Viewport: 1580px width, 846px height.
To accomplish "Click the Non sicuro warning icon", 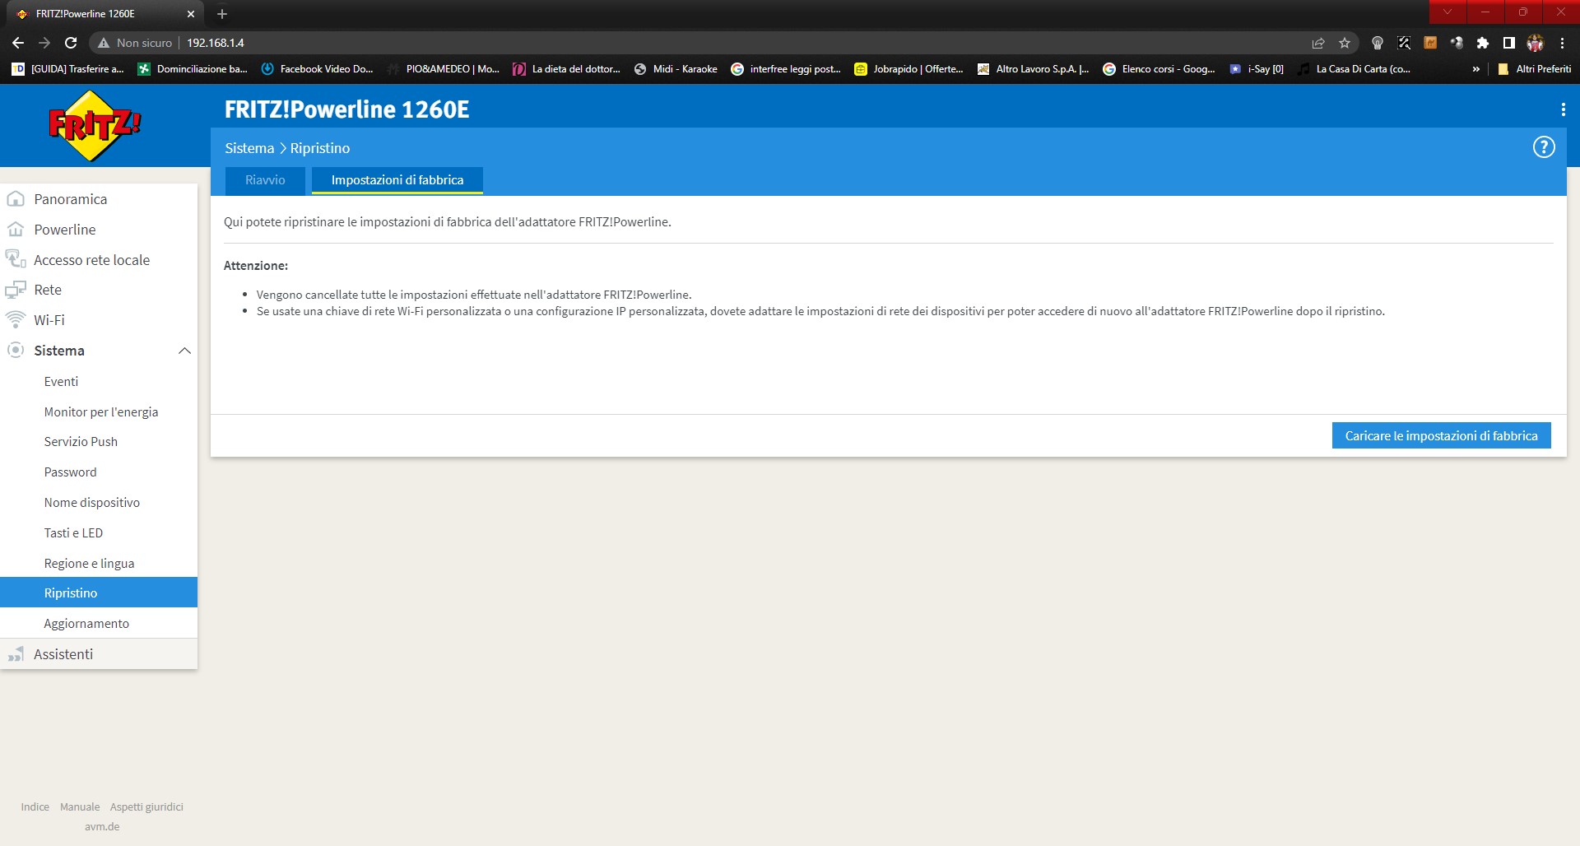I will [104, 43].
